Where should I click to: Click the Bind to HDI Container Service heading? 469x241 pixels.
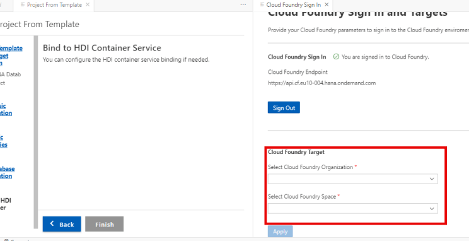click(102, 48)
